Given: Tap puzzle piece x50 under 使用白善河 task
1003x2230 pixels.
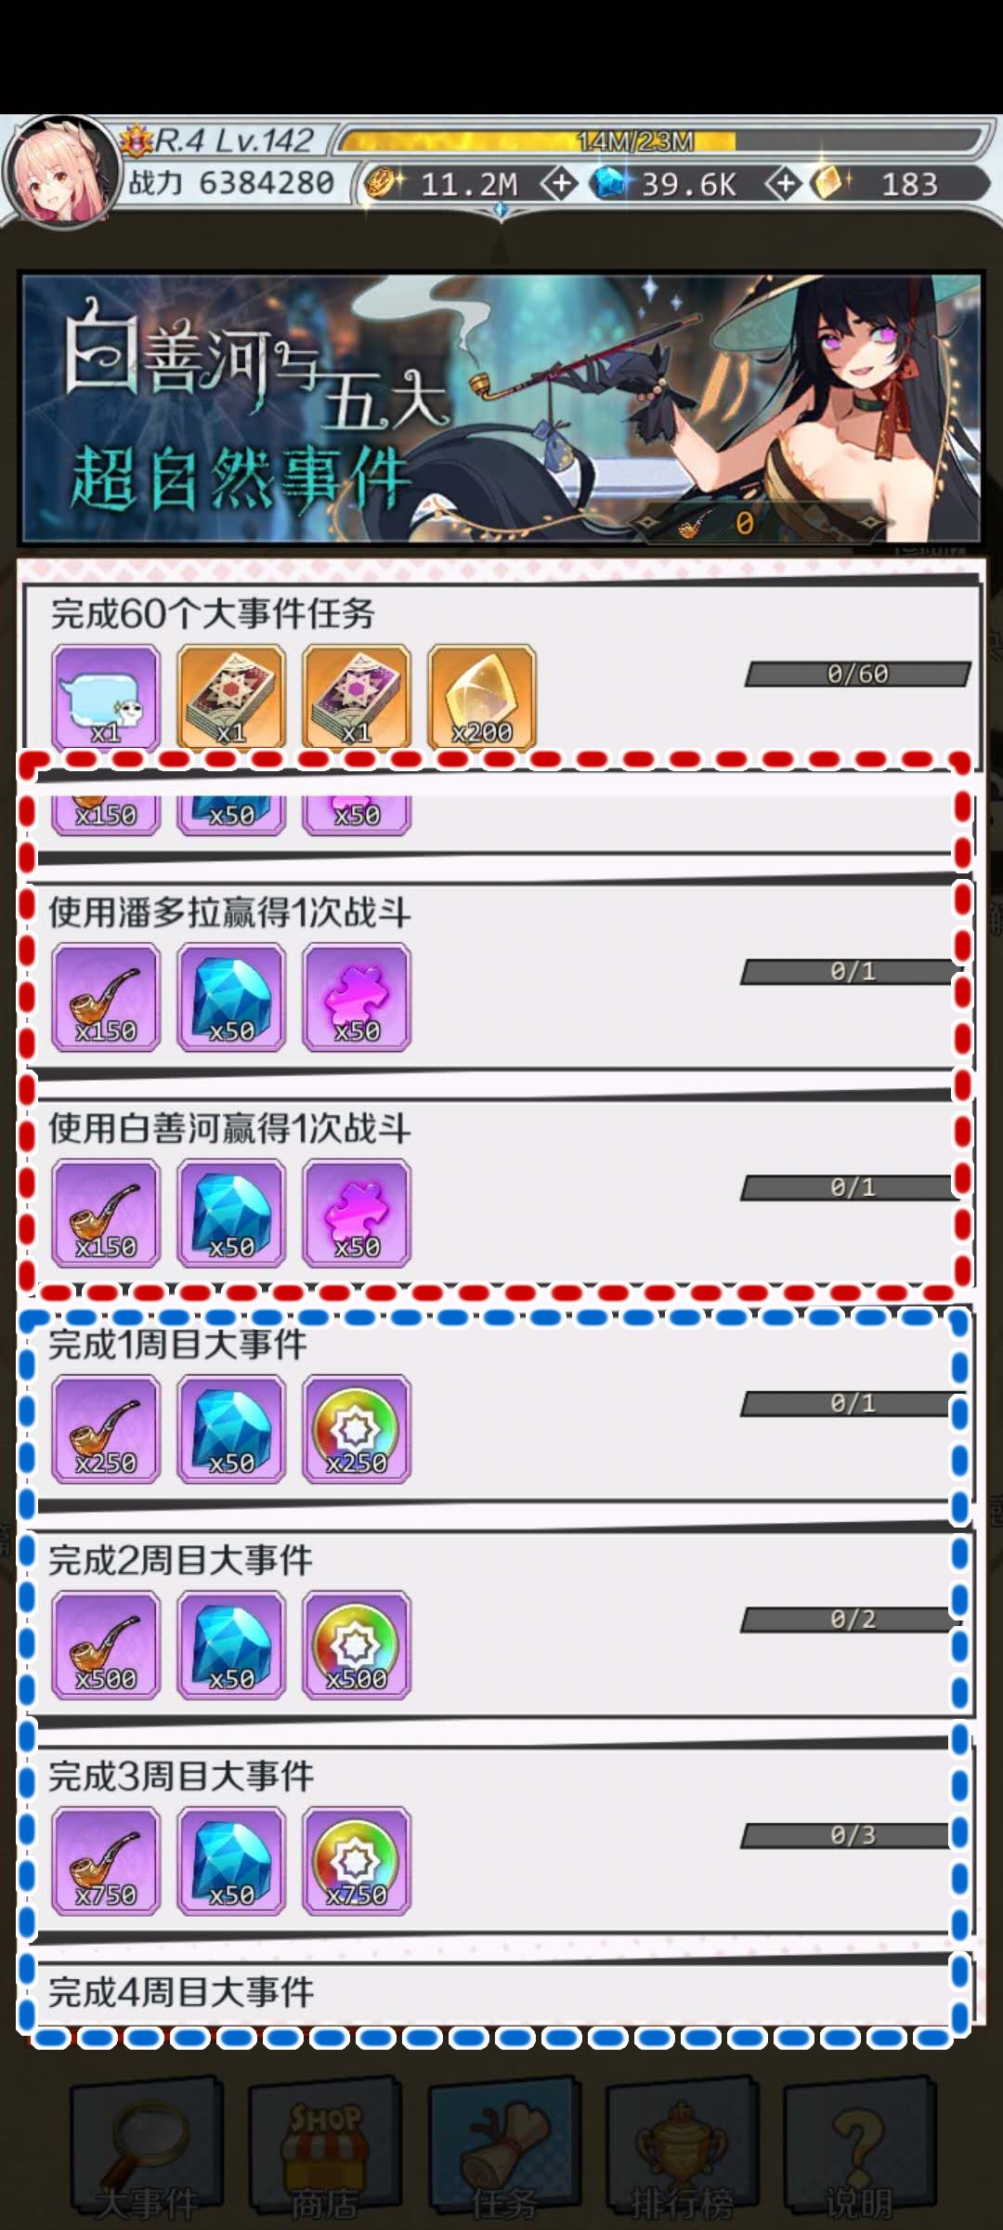Looking at the screenshot, I should click(357, 1213).
